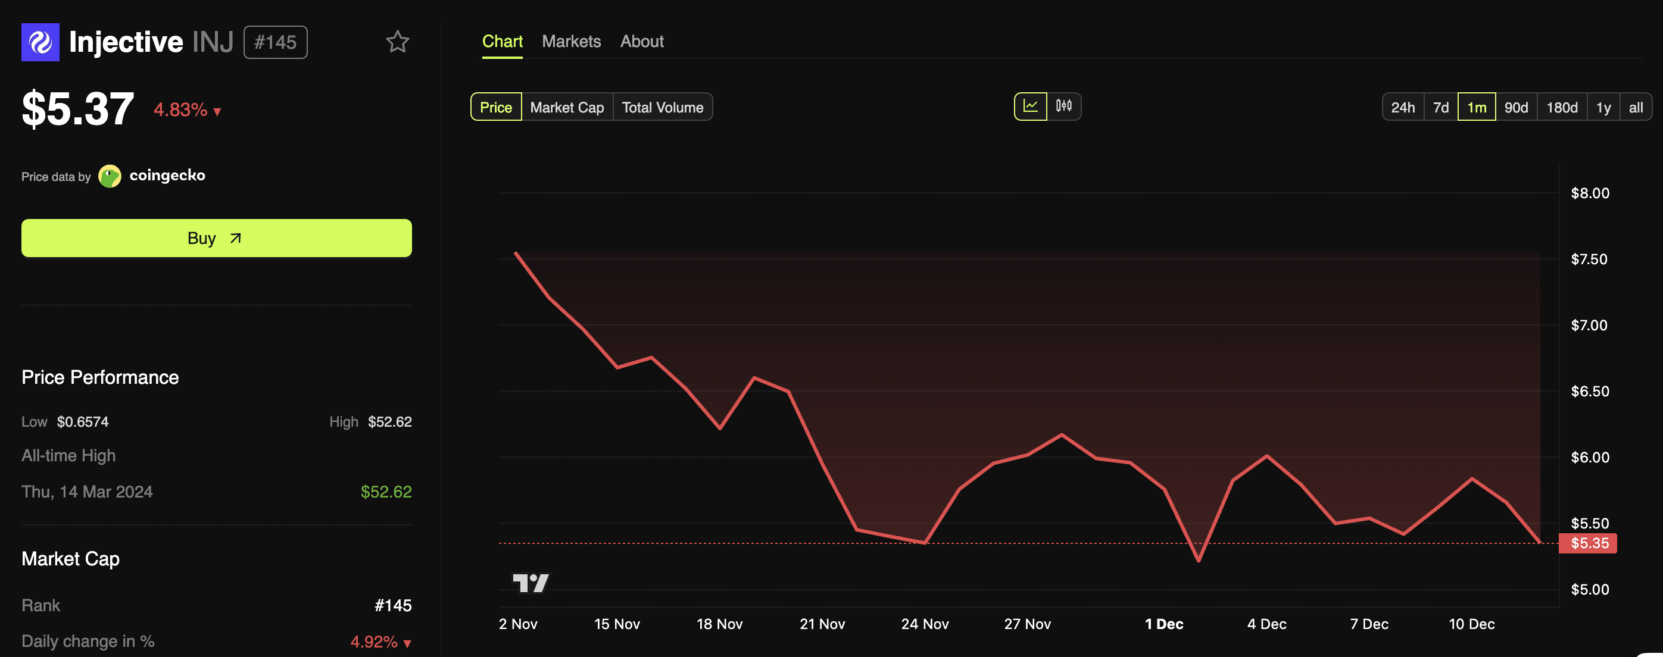Select Total Volume chart data
This screenshot has width=1663, height=657.
click(x=662, y=107)
